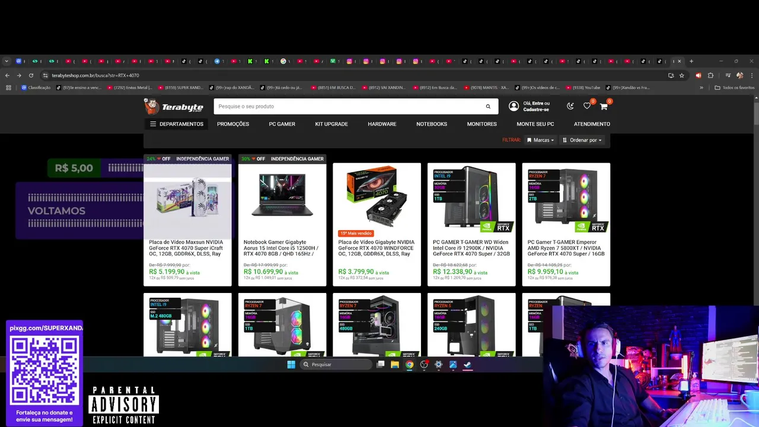Open the Chrome extensions puzzle icon

(x=710, y=75)
